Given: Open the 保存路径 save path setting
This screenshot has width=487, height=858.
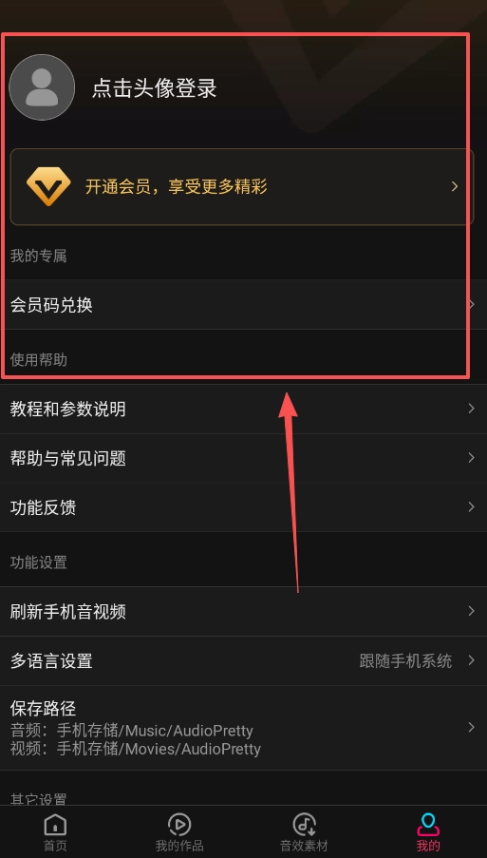Looking at the screenshot, I should [x=243, y=728].
